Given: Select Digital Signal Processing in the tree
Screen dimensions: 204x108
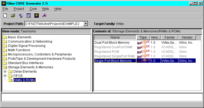Looking at the screenshot, I should [x=27, y=46].
